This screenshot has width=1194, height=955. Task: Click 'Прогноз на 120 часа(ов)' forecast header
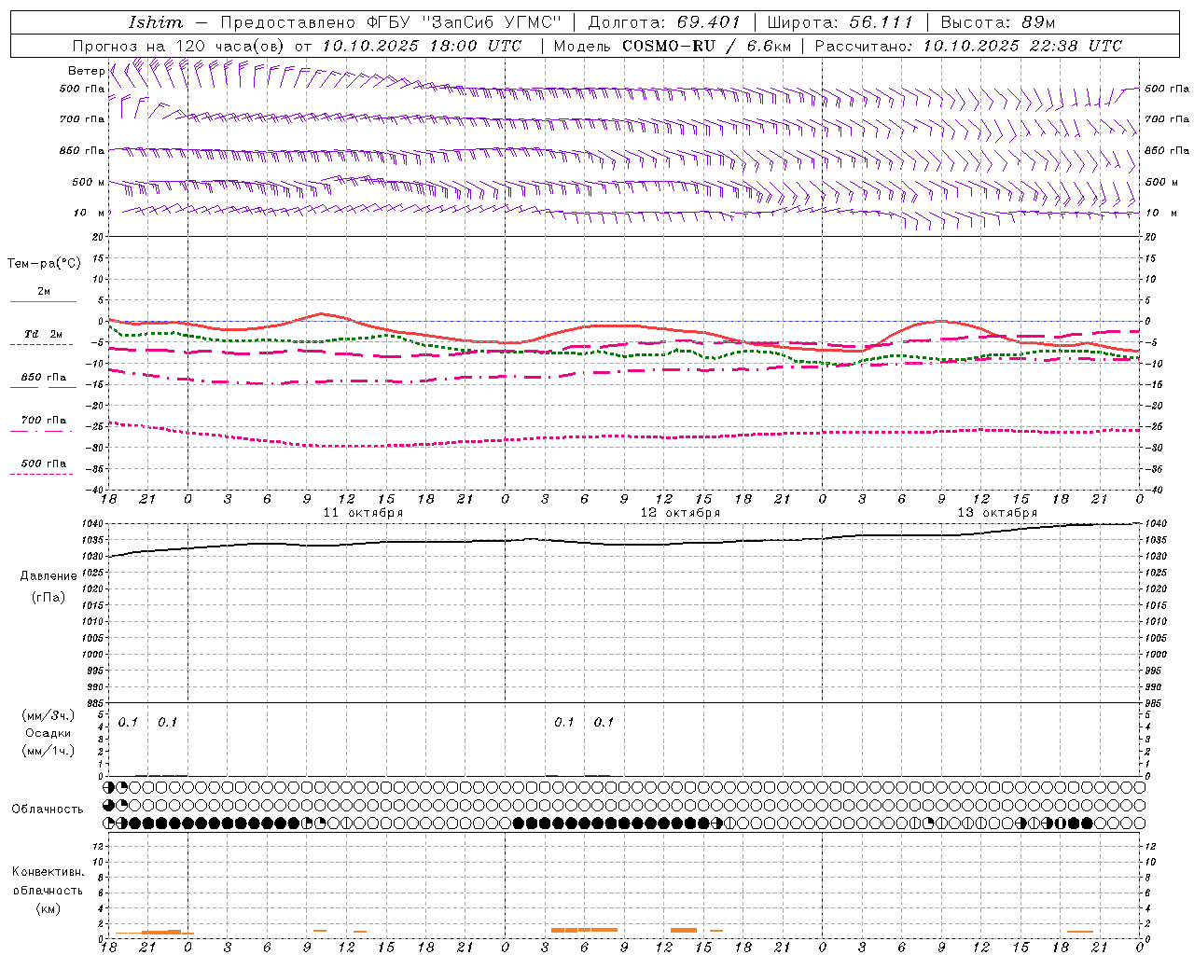179,46
